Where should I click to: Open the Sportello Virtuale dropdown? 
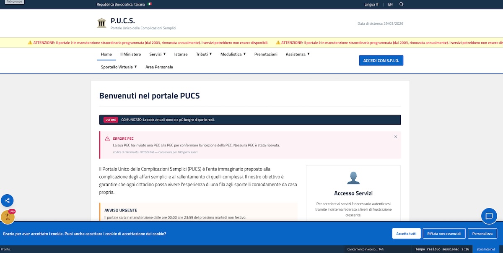(x=119, y=67)
